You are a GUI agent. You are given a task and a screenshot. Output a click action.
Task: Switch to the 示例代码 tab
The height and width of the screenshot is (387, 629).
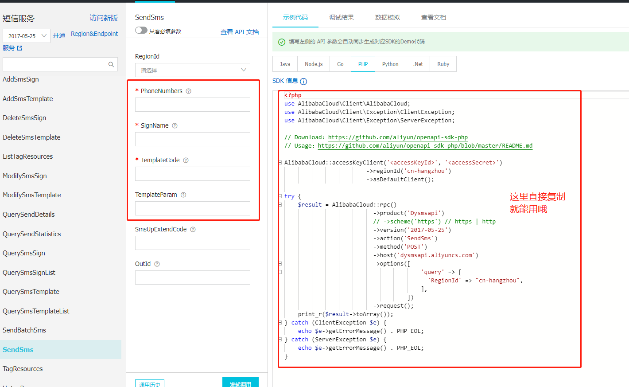[x=295, y=17]
